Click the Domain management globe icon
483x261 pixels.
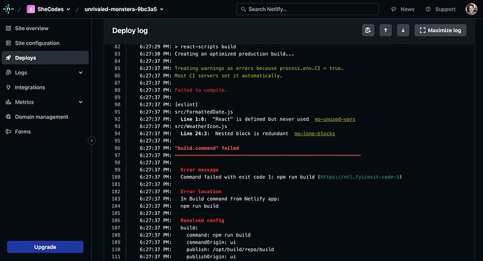tap(8, 117)
